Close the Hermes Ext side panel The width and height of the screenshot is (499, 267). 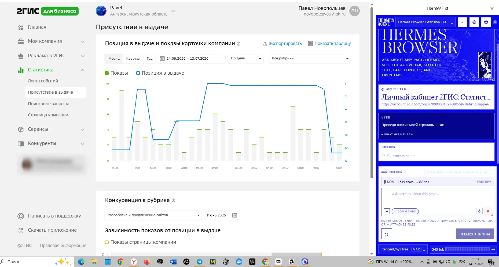click(x=492, y=9)
